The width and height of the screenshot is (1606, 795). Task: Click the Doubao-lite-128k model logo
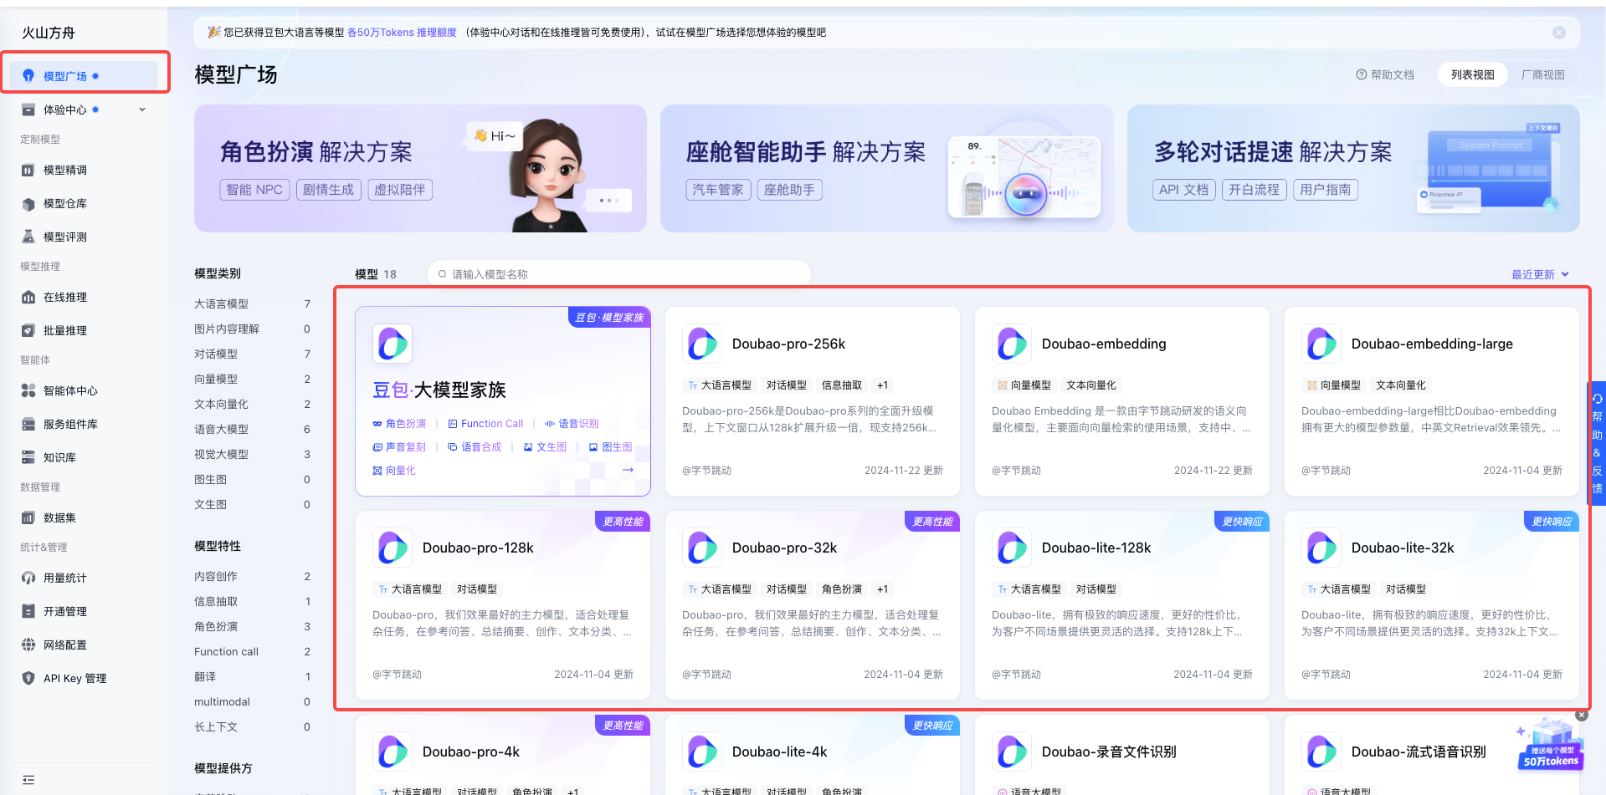click(1012, 548)
